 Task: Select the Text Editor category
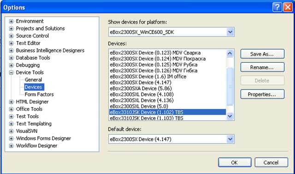28,43
